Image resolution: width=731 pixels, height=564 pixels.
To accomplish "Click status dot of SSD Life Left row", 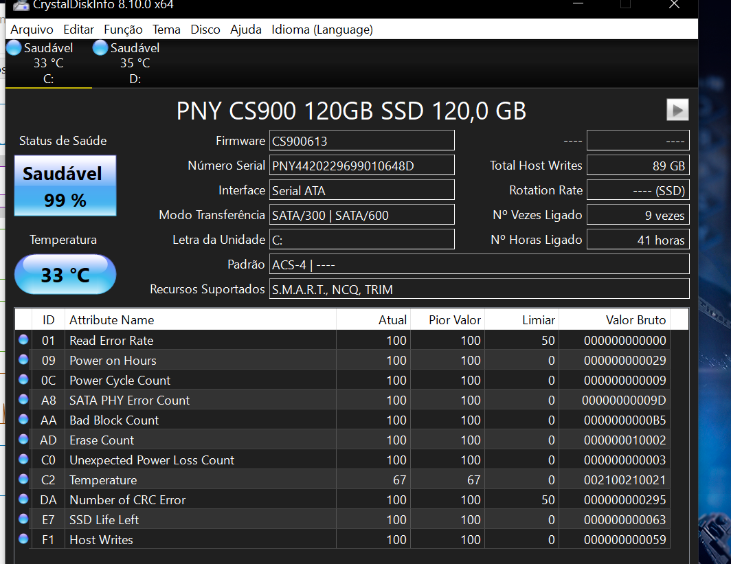I will coord(23,519).
